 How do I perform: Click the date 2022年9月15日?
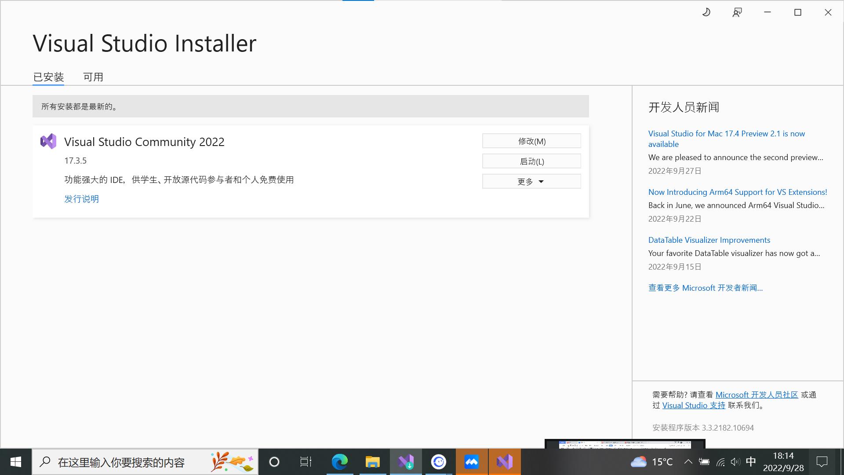(x=675, y=267)
